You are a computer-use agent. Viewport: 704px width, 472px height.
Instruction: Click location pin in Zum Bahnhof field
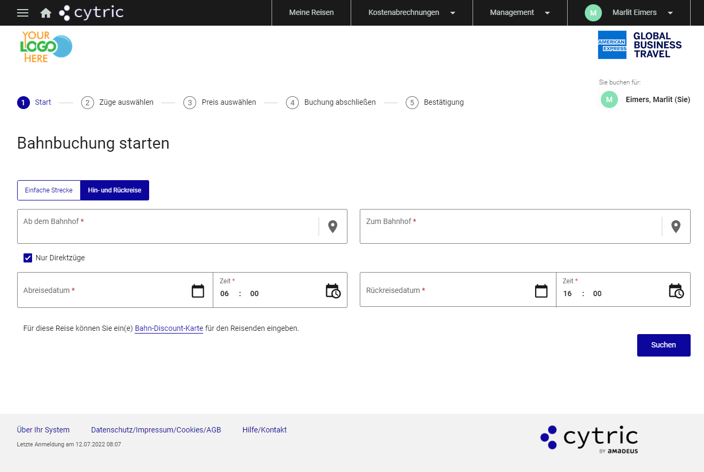(676, 227)
